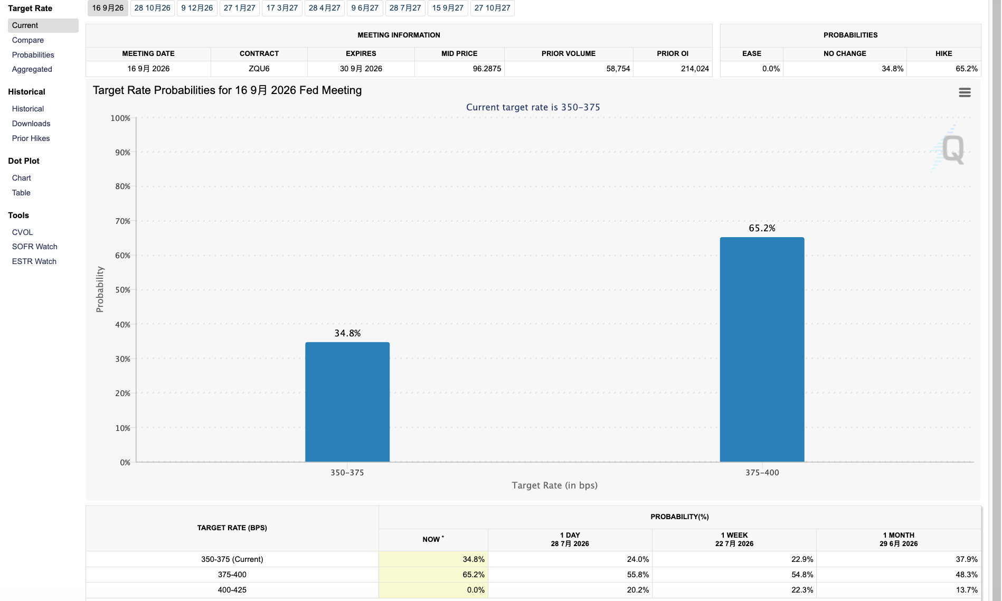Viewport: 1002px width, 601px height.
Task: Open SOFR Watch tool
Action: click(x=34, y=247)
